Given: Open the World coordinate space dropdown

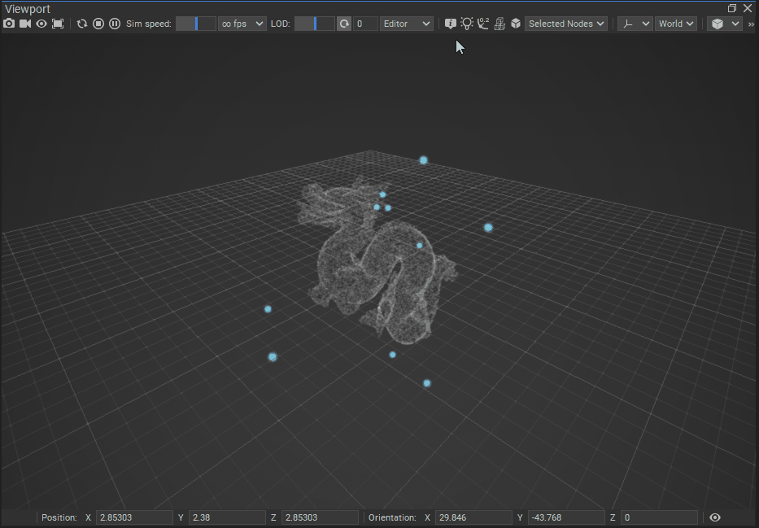Looking at the screenshot, I should pos(676,24).
